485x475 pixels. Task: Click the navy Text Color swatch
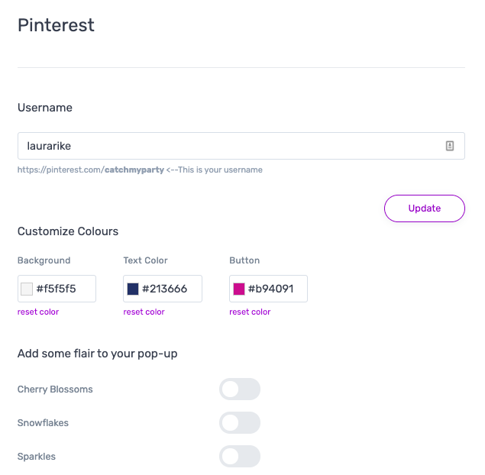pyautogui.click(x=133, y=289)
